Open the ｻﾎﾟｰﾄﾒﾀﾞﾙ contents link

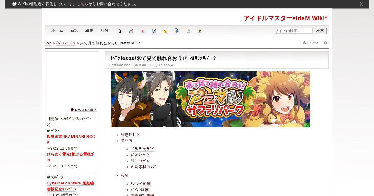coord(140,161)
